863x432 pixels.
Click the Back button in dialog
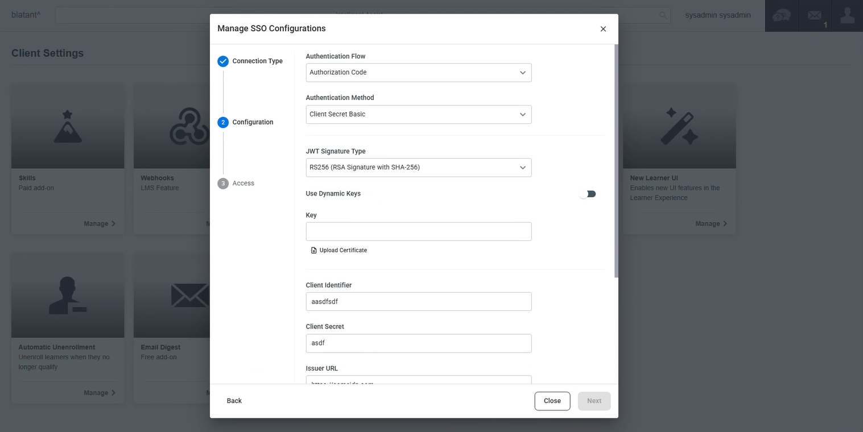point(234,401)
